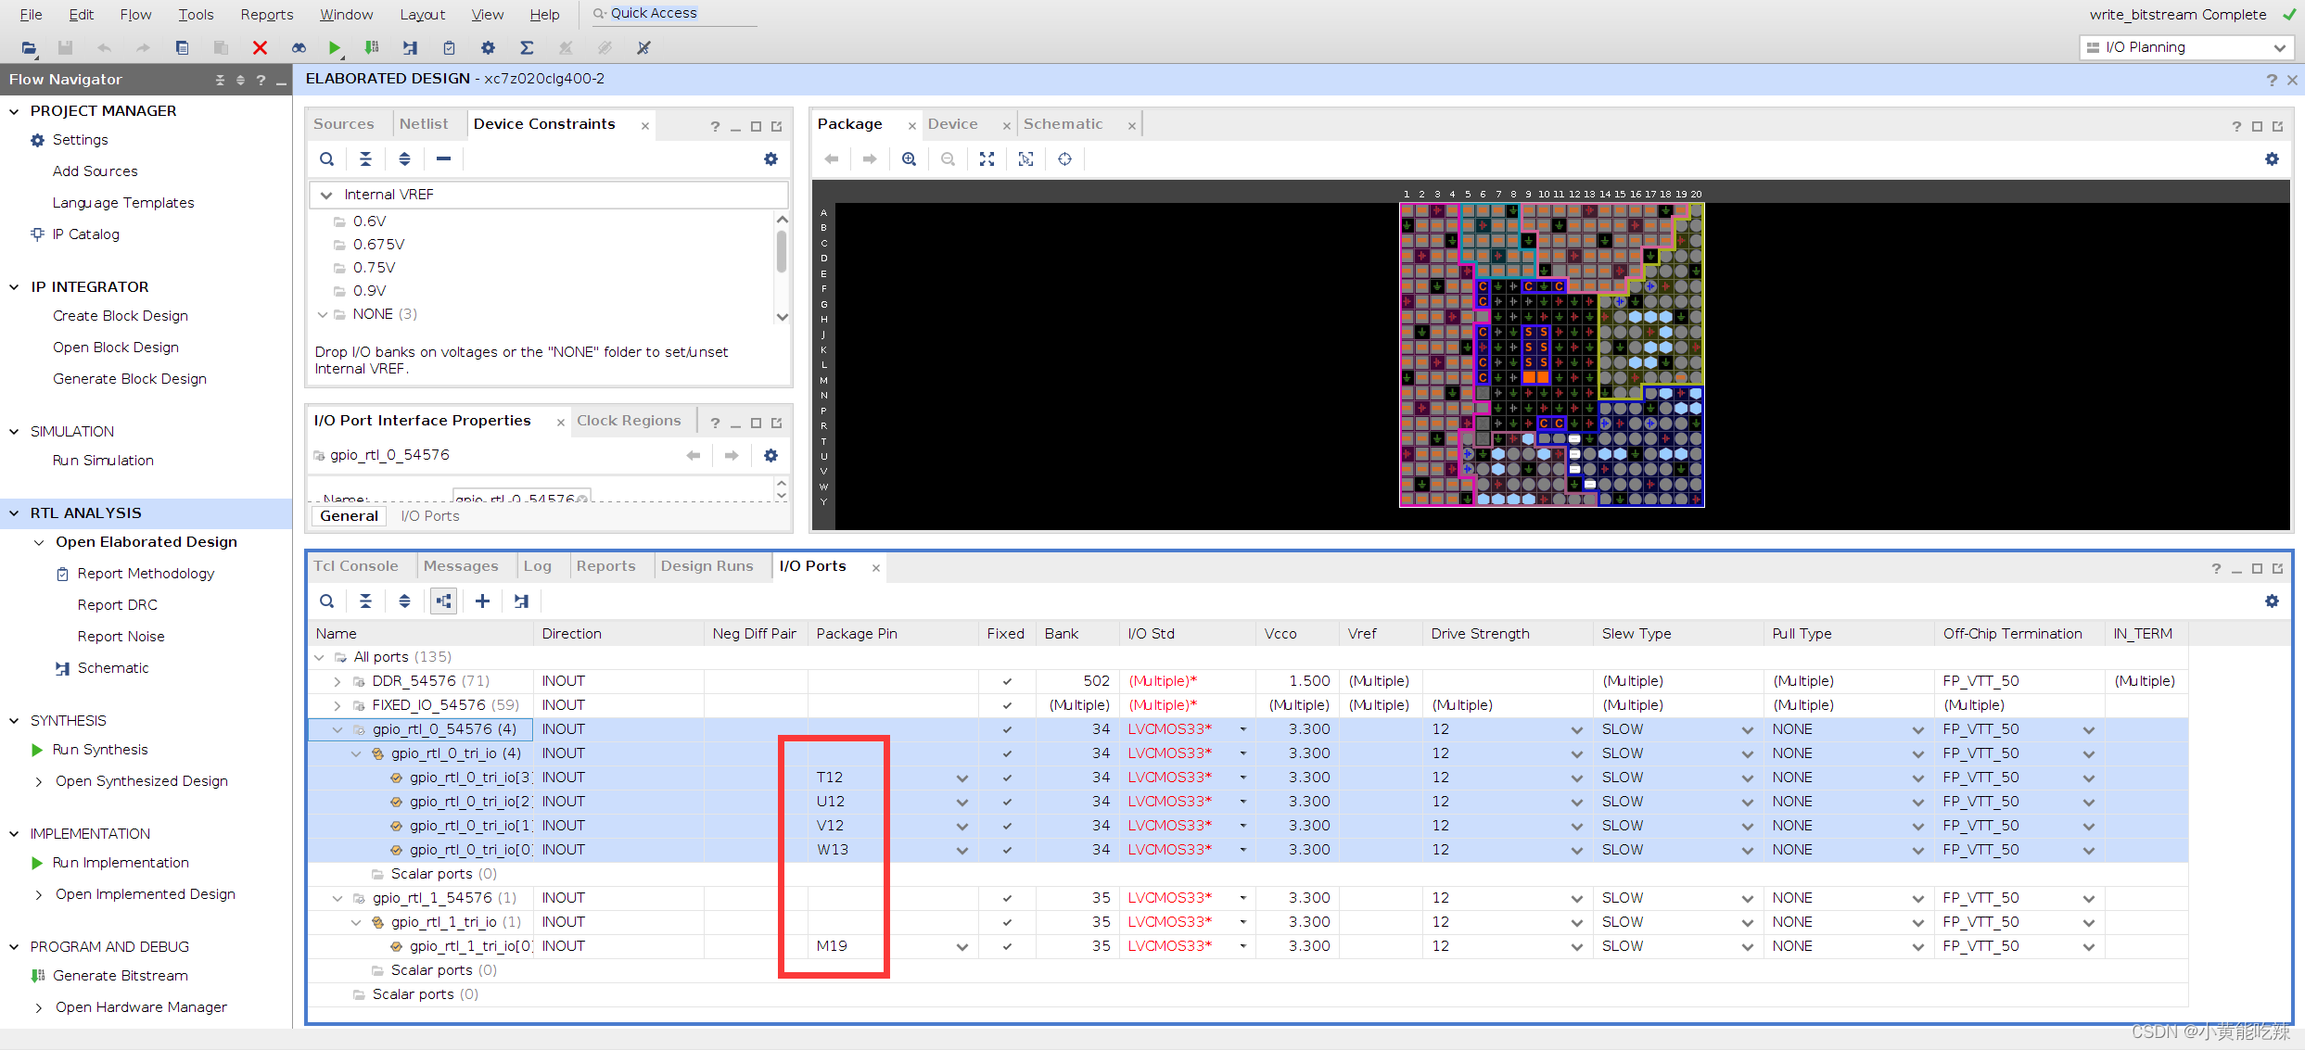Open the Reports menu
2305x1050 pixels.
coord(266,14)
